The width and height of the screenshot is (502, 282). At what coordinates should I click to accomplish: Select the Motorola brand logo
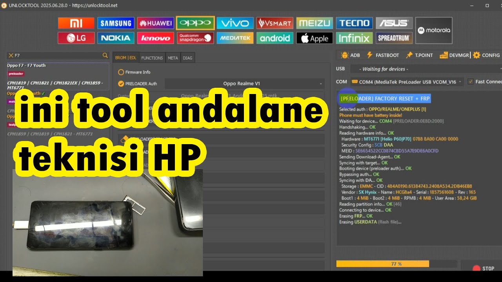click(434, 30)
